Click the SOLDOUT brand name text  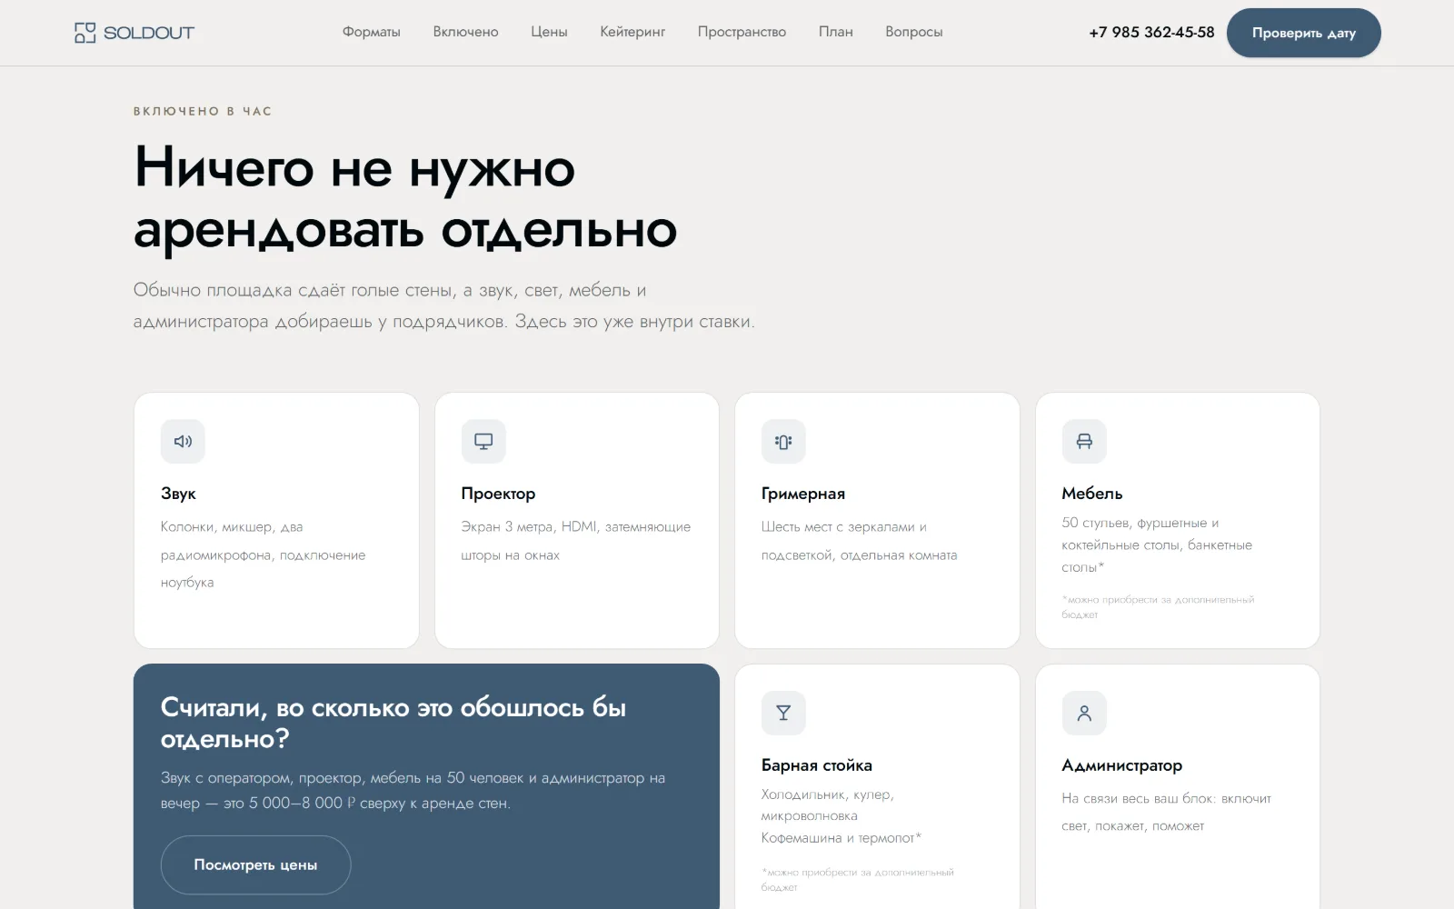coord(149,33)
